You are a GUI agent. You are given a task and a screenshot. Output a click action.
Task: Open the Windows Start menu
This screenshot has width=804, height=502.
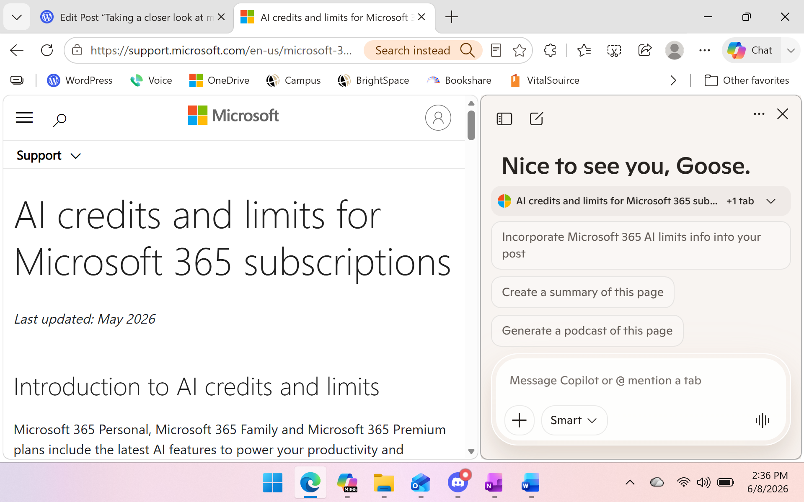273,483
